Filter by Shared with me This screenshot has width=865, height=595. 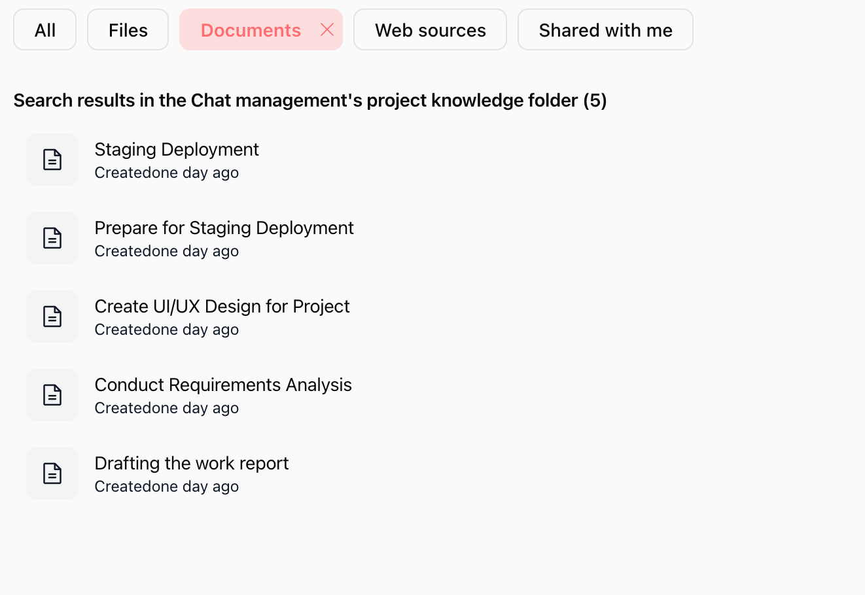(605, 29)
